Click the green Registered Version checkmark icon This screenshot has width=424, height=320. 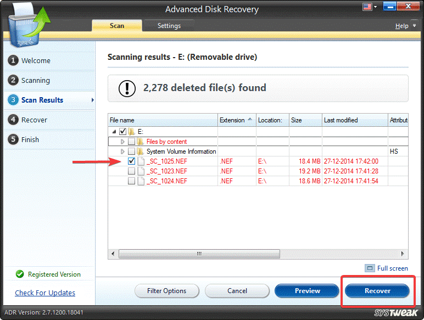(x=20, y=274)
